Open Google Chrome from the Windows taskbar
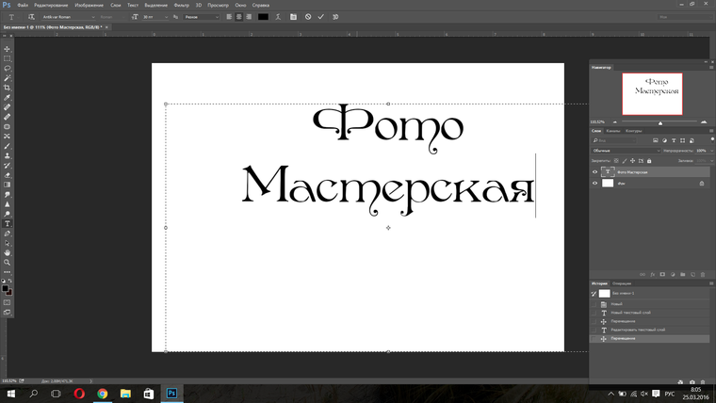716x403 pixels. 102,394
